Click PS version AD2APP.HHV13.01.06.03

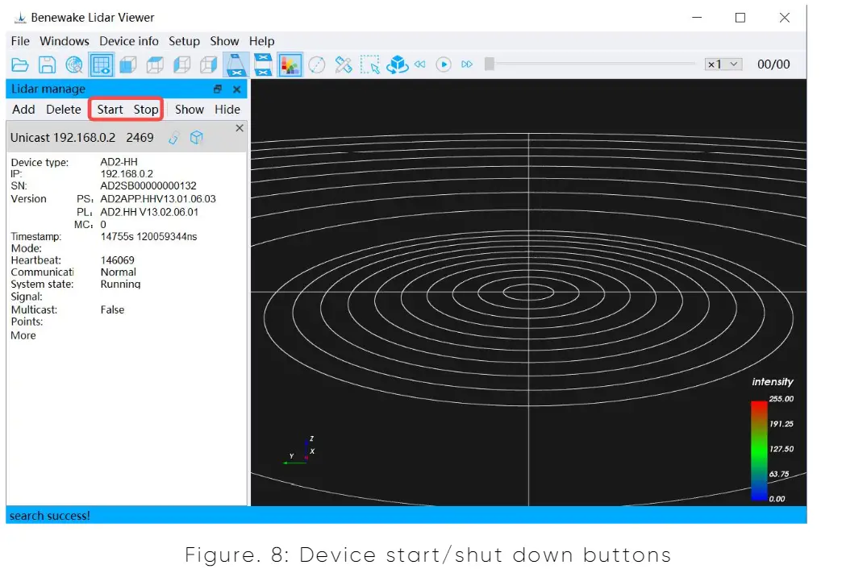(158, 199)
